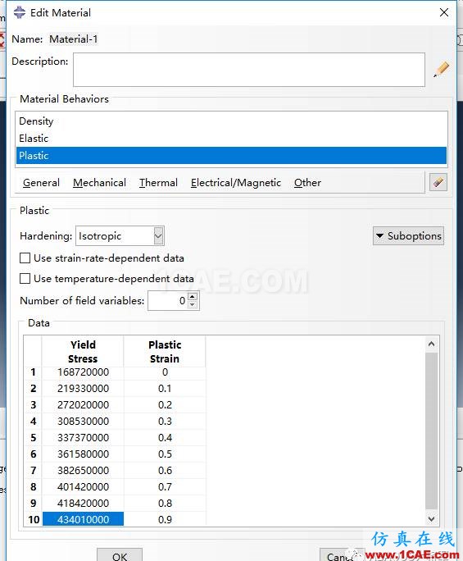Select Plastic in Material Behaviors
The width and height of the screenshot is (463, 561).
pos(231,156)
